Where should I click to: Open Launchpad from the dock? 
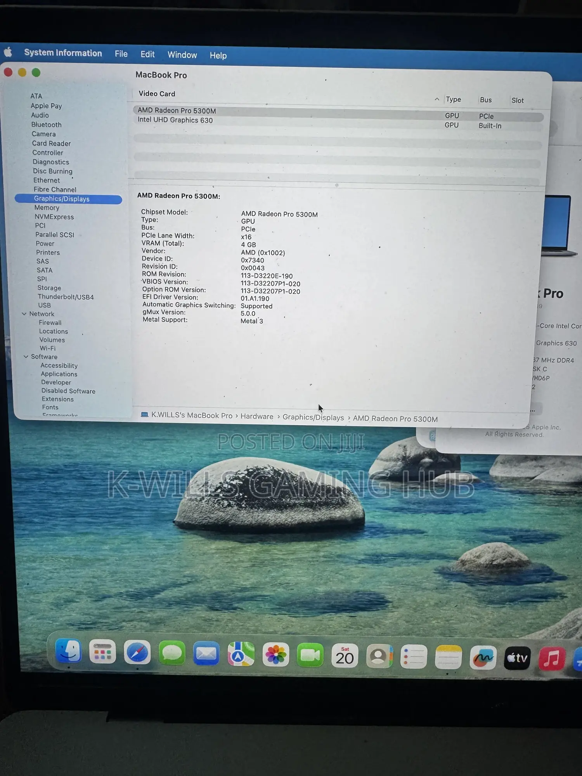point(102,652)
